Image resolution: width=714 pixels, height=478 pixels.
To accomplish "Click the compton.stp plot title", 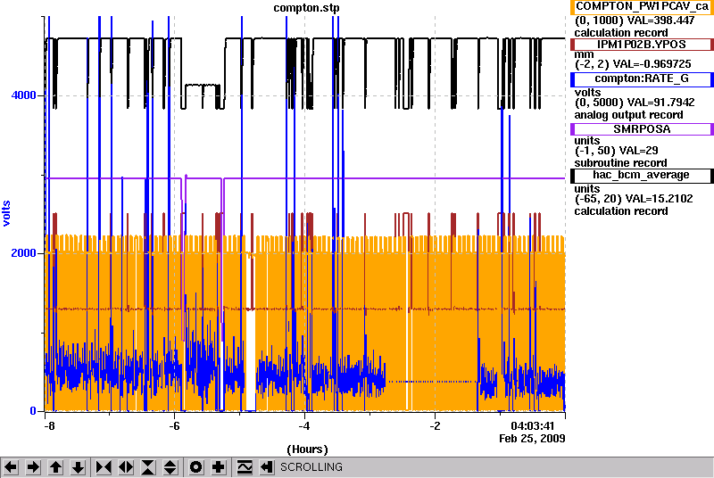I will (306, 8).
